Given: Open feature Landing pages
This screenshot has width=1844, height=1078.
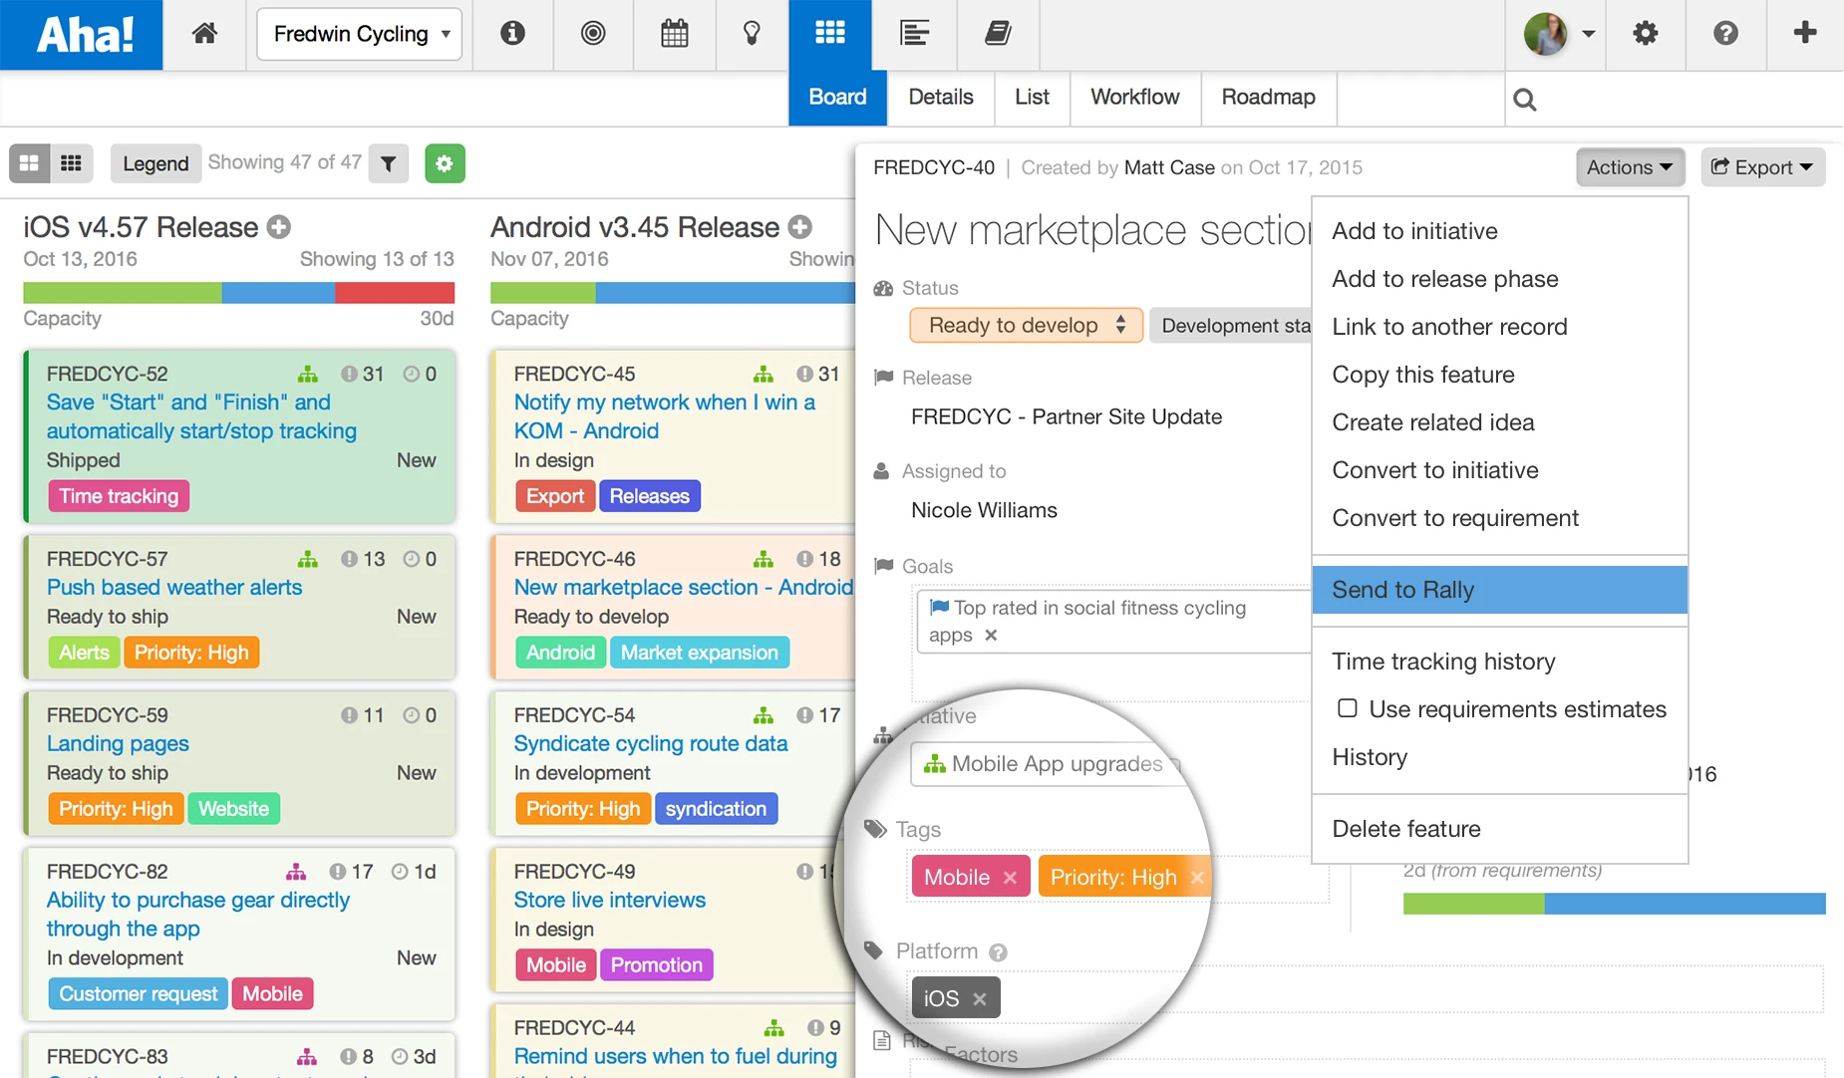Looking at the screenshot, I should pos(118,744).
